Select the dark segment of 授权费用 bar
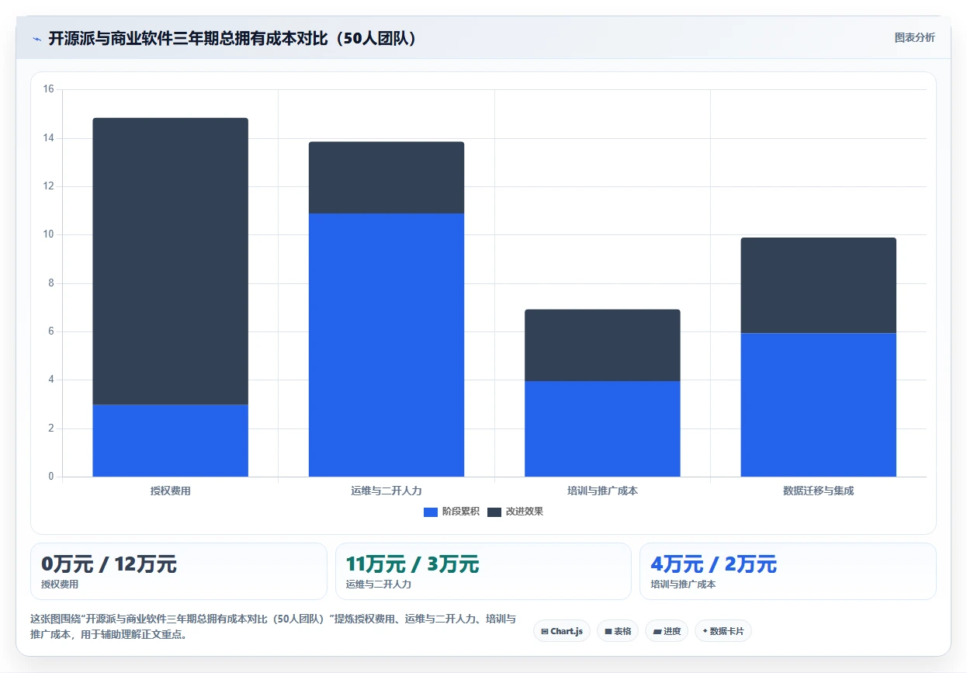Image resolution: width=967 pixels, height=673 pixels. pos(170,261)
